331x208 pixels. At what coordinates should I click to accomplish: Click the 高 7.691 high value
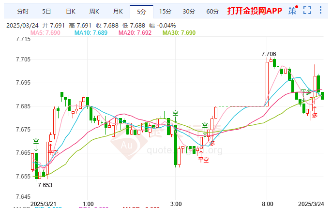click(x=80, y=26)
